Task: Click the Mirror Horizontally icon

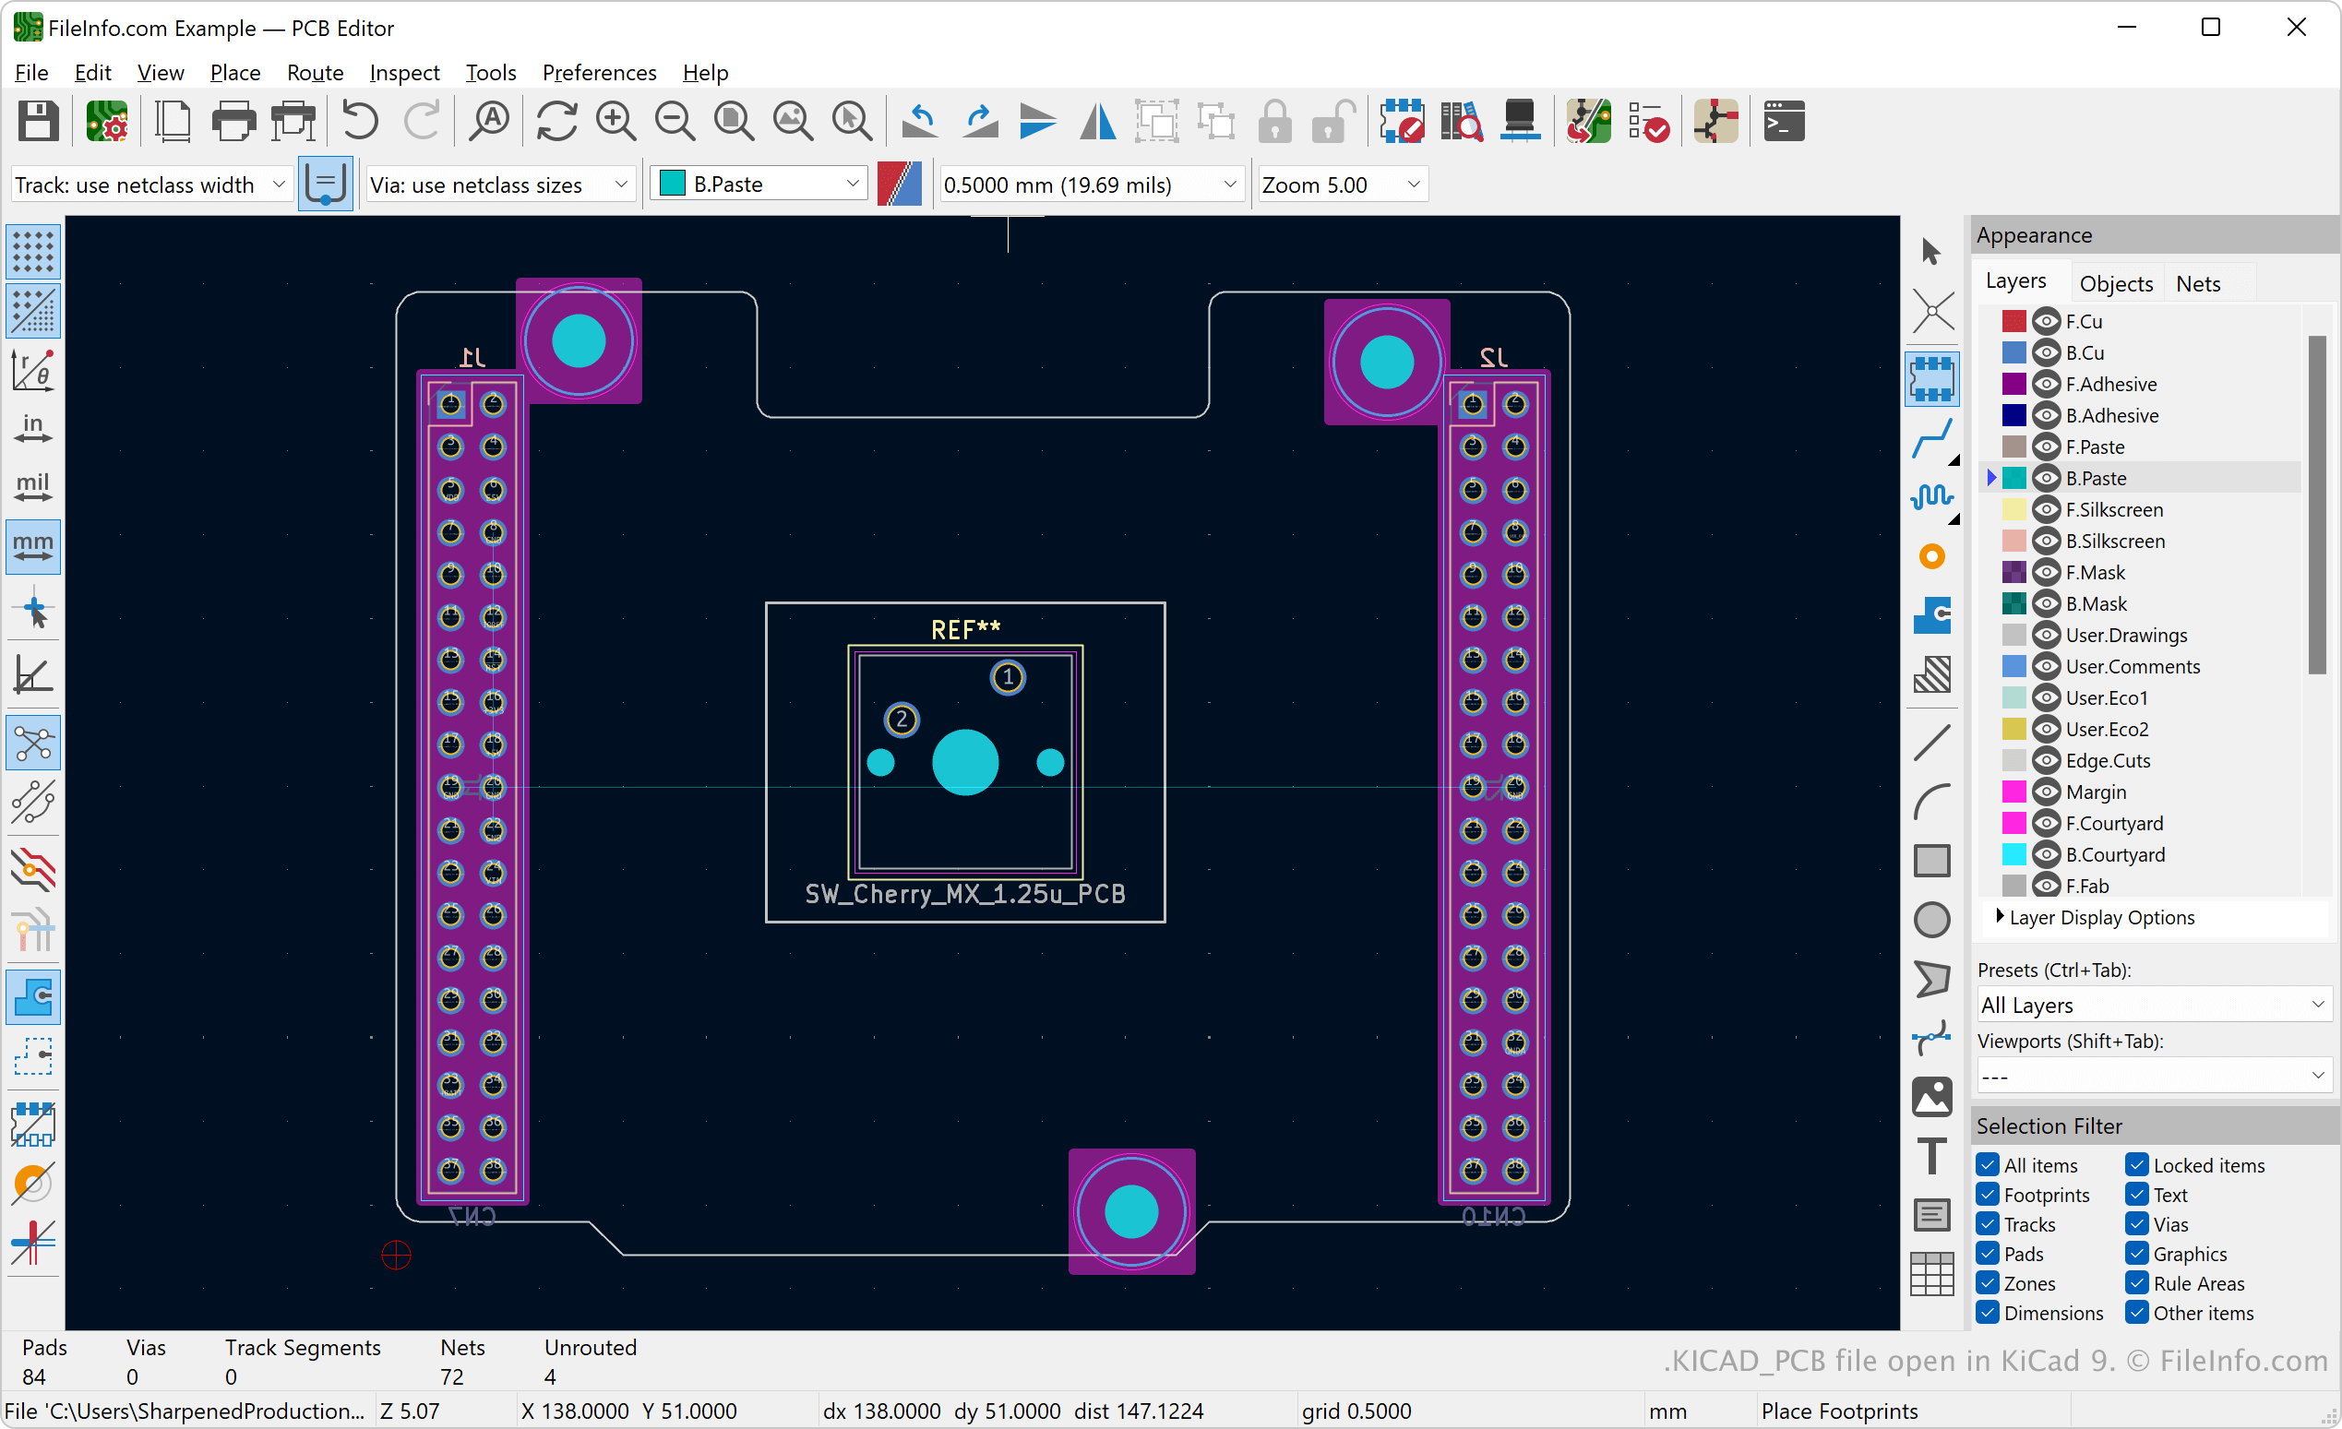Action: [1097, 122]
